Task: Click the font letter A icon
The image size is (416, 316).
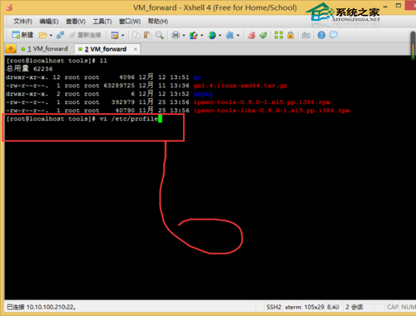Action: (230, 35)
